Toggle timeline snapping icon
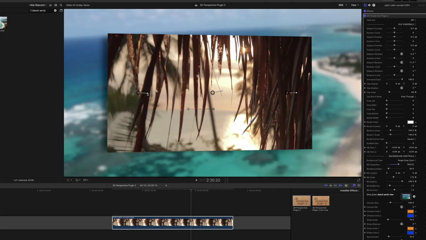Image resolution: width=426 pixels, height=240 pixels. point(340,185)
